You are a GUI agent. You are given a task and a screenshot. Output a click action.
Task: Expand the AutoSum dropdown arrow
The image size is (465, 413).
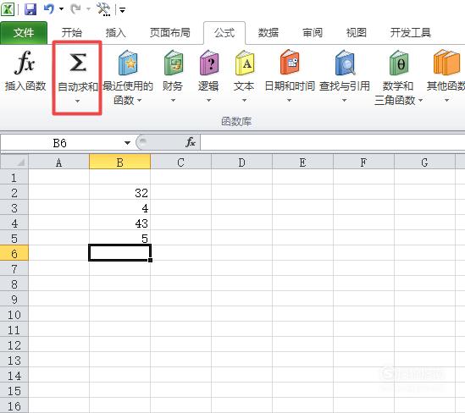[x=77, y=102]
